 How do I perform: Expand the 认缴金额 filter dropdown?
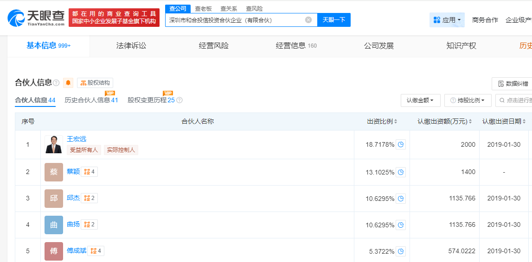tap(421, 100)
